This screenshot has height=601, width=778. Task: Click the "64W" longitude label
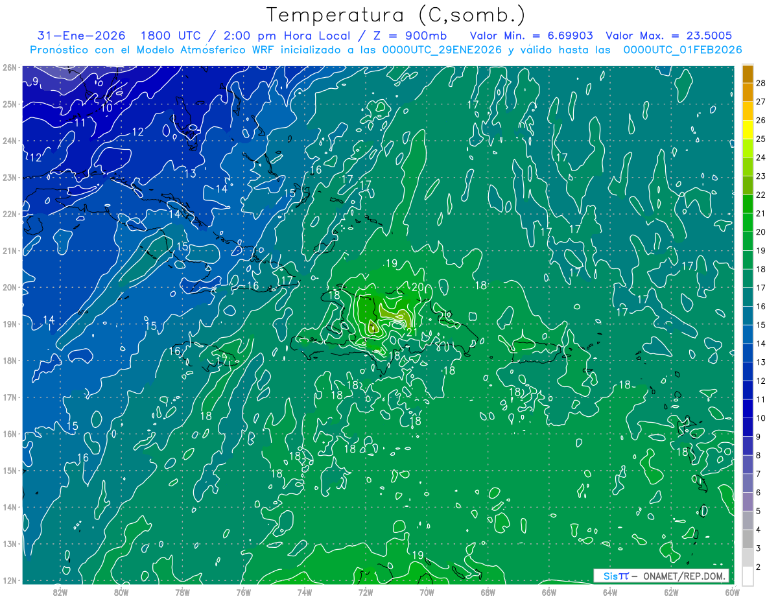tap(610, 592)
